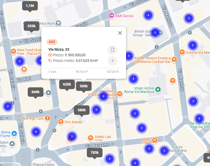Image resolution: width=210 pixels, height=166 pixels.
Task: Click the plus icon in the property popup
Action: [112, 61]
